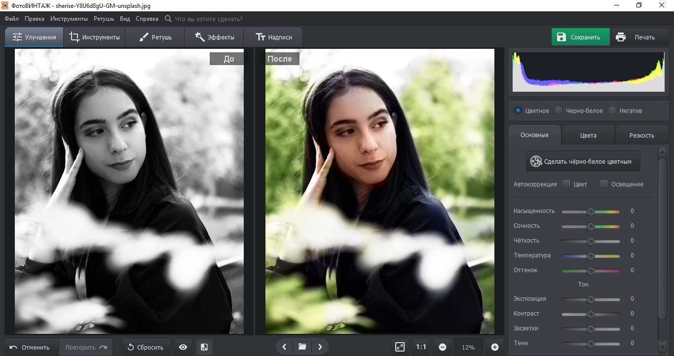Click the Насыщенность value 0
This screenshot has height=356, width=674.
tap(632, 211)
